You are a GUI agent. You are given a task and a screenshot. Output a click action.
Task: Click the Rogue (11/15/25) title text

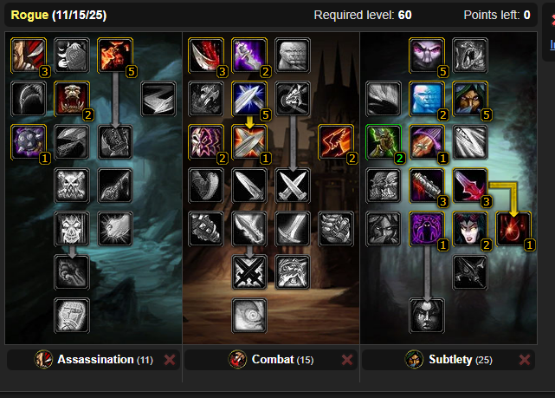point(59,15)
